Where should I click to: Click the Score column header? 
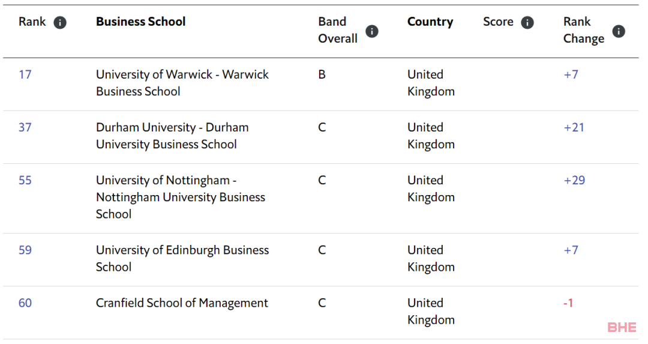point(499,22)
